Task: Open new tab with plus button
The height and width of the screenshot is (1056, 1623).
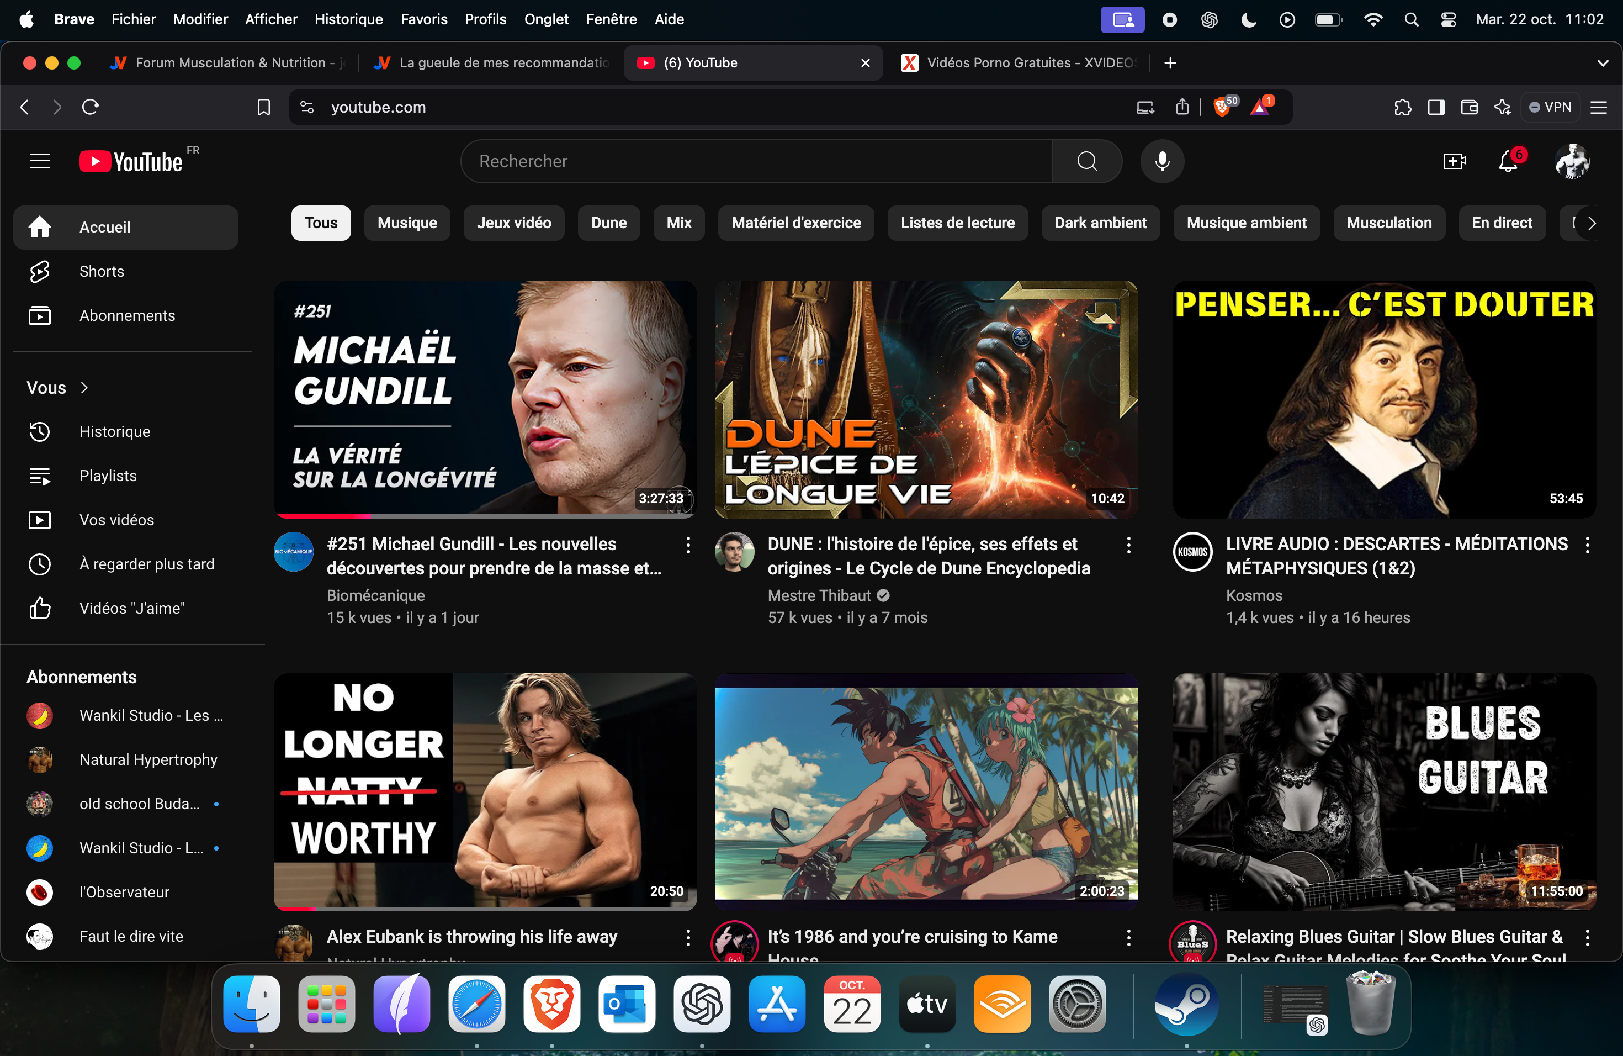Action: click(x=1170, y=63)
